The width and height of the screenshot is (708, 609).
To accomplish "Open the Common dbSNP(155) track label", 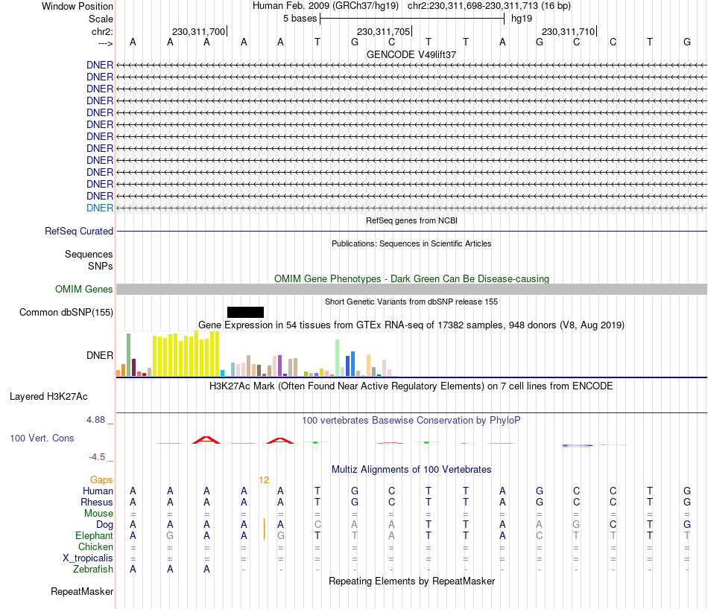I will coord(66,312).
